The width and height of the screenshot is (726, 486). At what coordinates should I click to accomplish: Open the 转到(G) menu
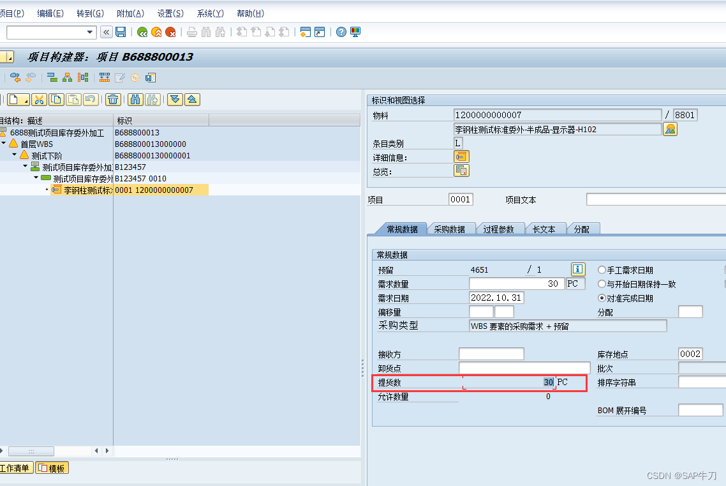[91, 13]
